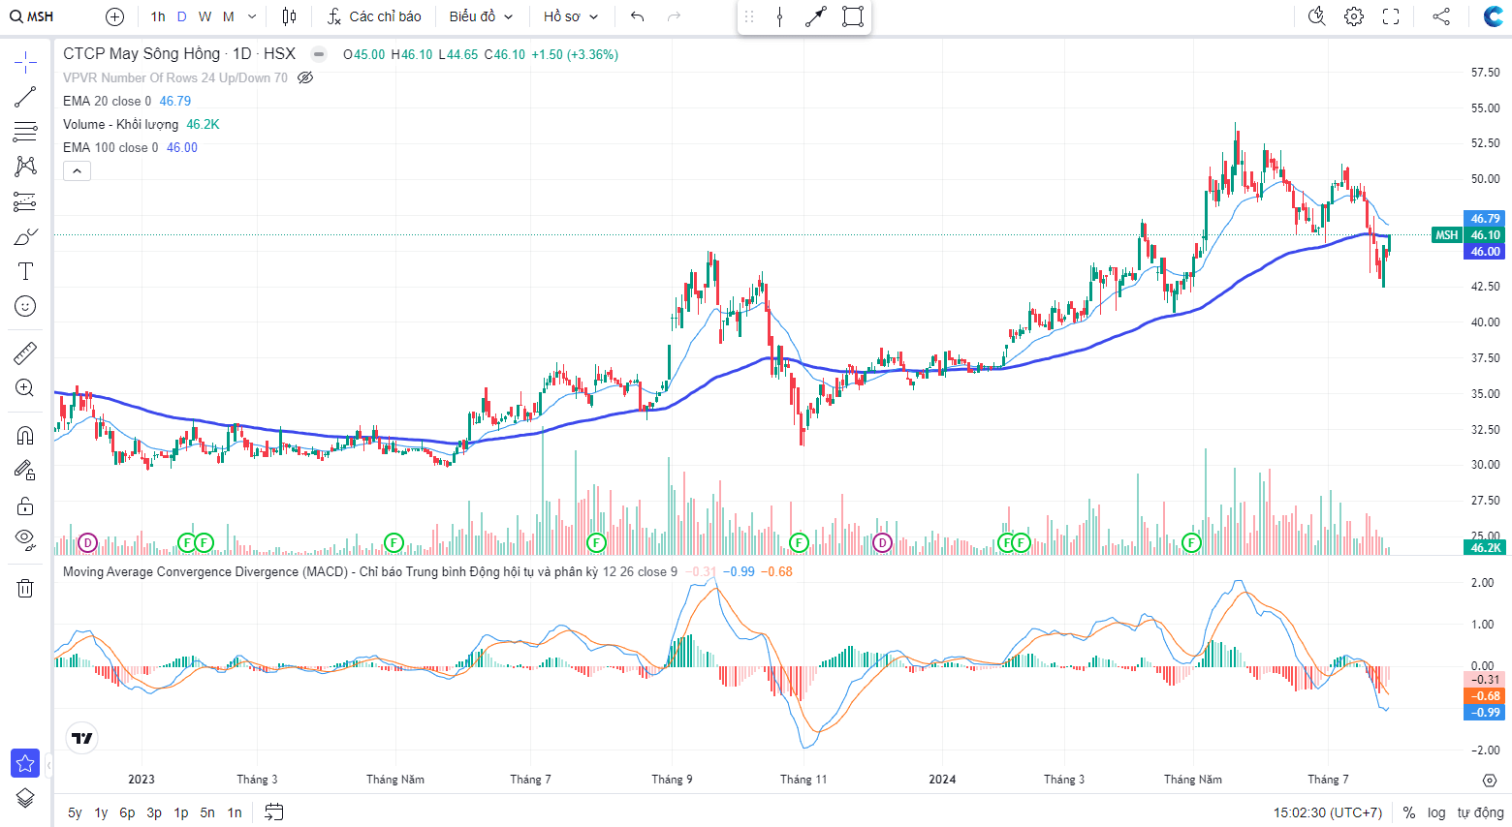Set the chart range to 3p
Image resolution: width=1512 pixels, height=827 pixels.
[154, 812]
